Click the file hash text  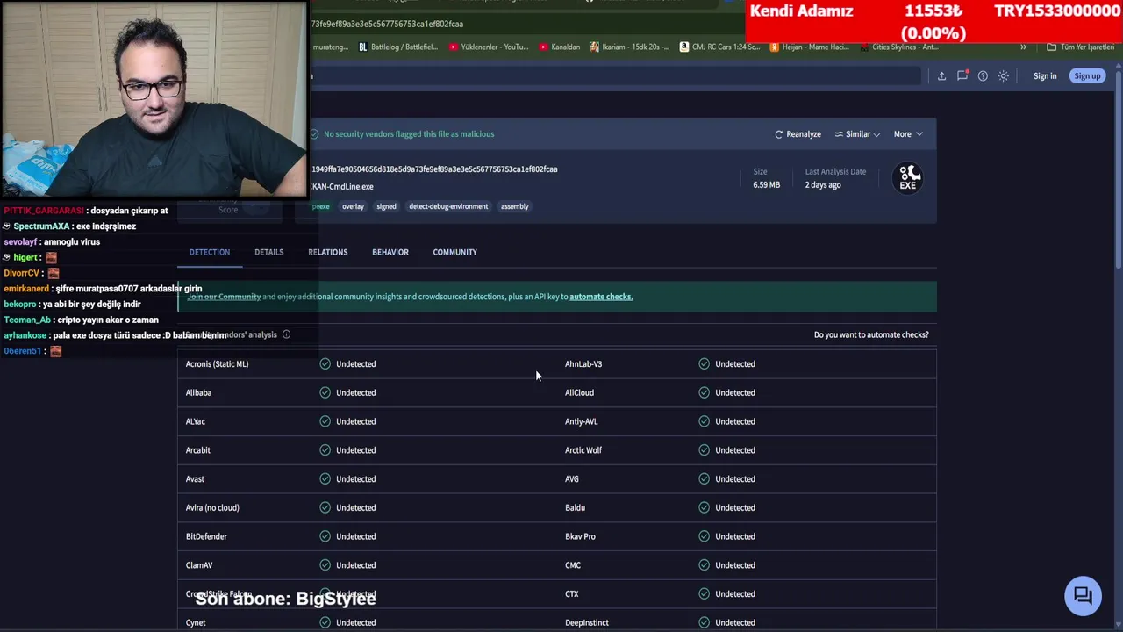[434, 169]
